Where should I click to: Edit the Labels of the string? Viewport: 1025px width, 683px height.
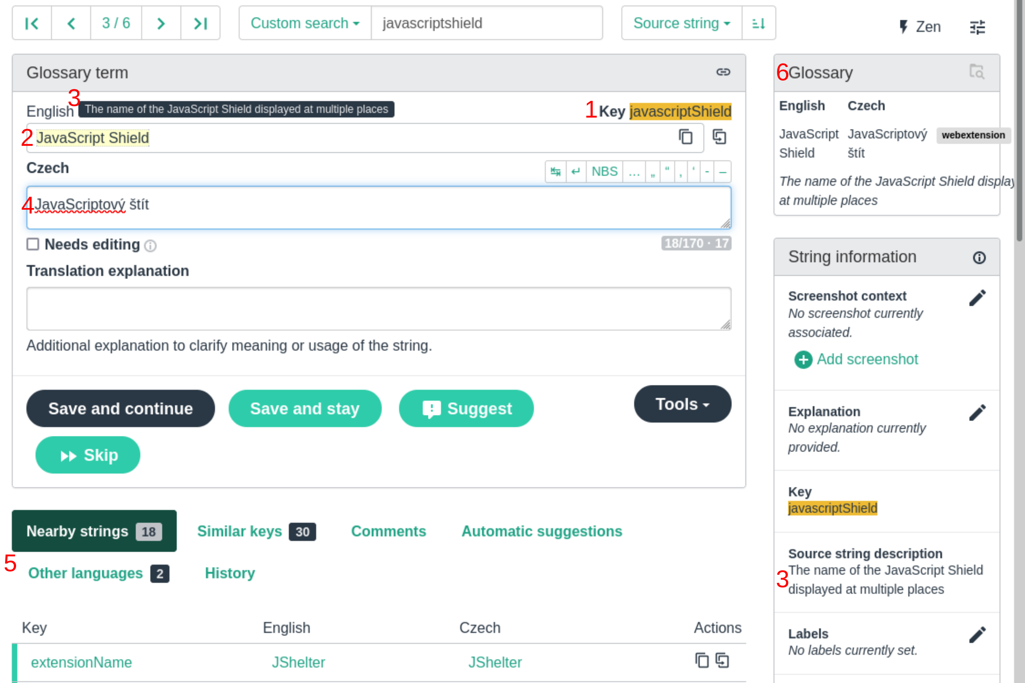click(977, 635)
